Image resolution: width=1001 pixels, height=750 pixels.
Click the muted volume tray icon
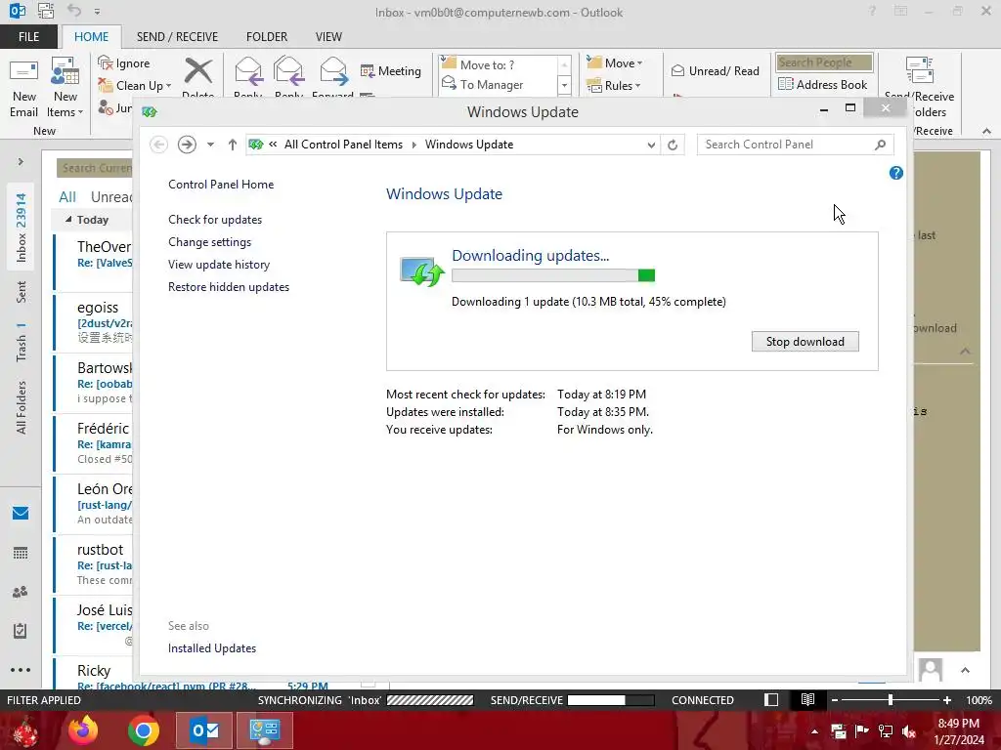coord(909,731)
